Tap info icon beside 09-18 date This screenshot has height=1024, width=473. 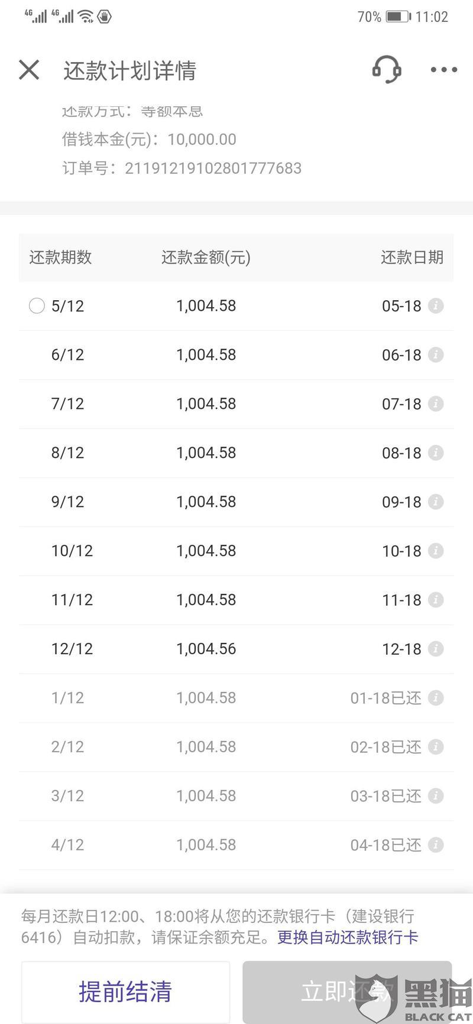(436, 502)
